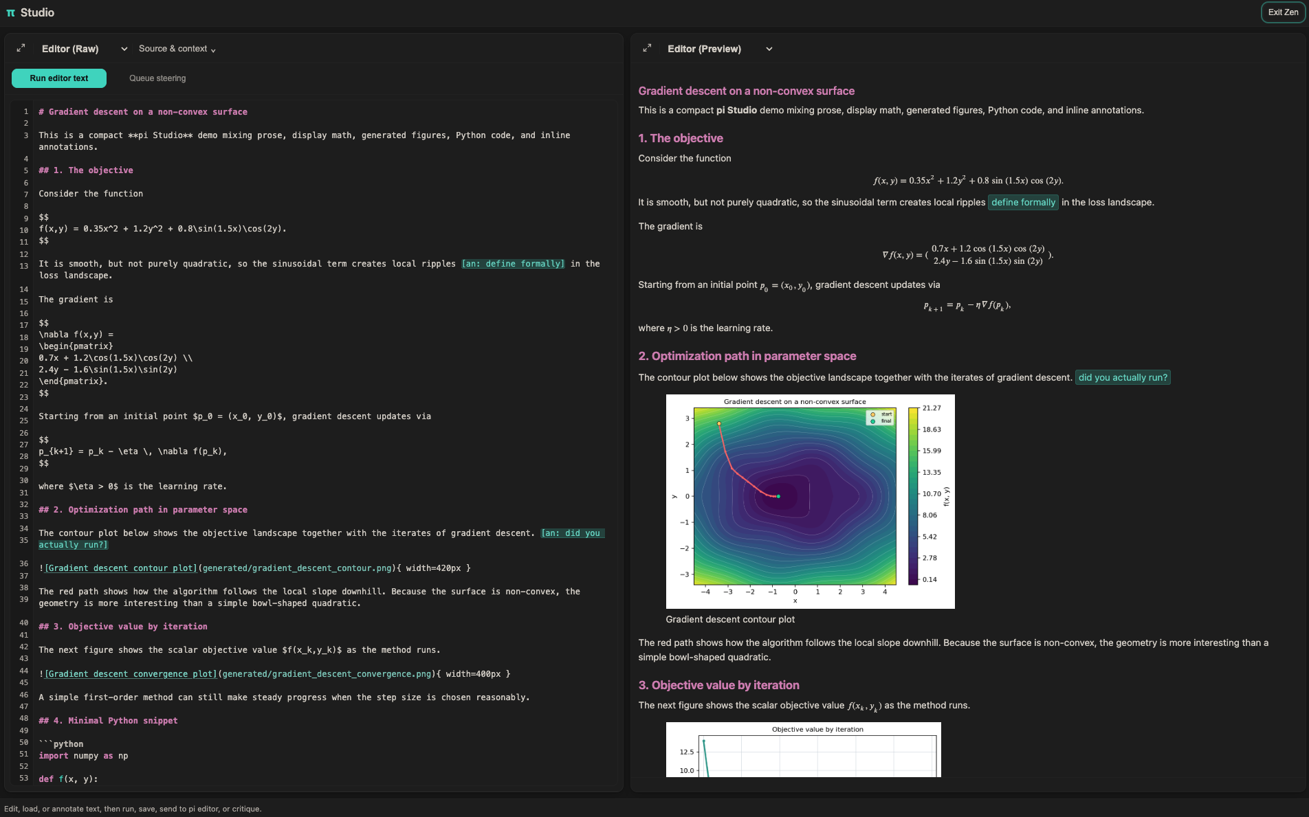Click the preview title 'Gradient descent on a non-convex surface'

pyautogui.click(x=746, y=91)
